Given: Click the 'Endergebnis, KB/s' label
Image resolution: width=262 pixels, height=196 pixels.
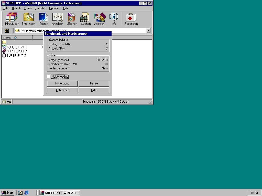Looking at the screenshot, I should coord(60,44).
